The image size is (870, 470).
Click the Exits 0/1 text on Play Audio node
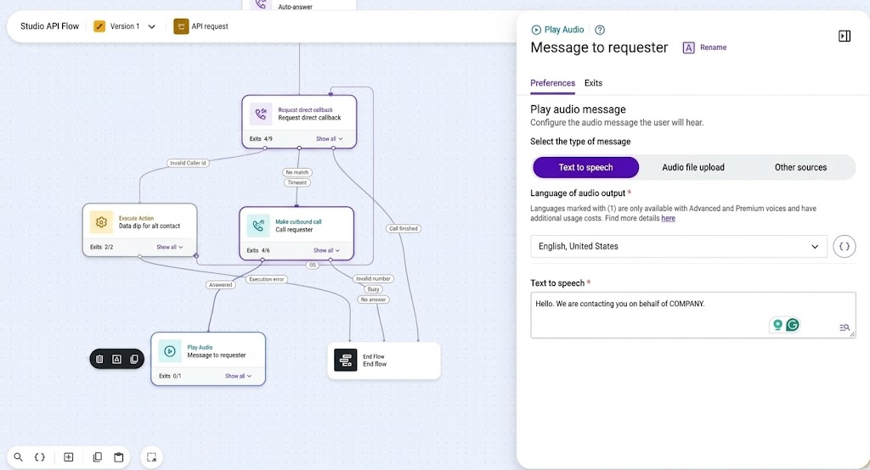pos(170,376)
